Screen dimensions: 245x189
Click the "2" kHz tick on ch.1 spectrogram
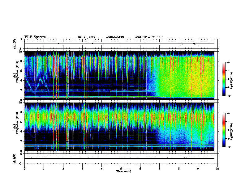click(21, 90)
